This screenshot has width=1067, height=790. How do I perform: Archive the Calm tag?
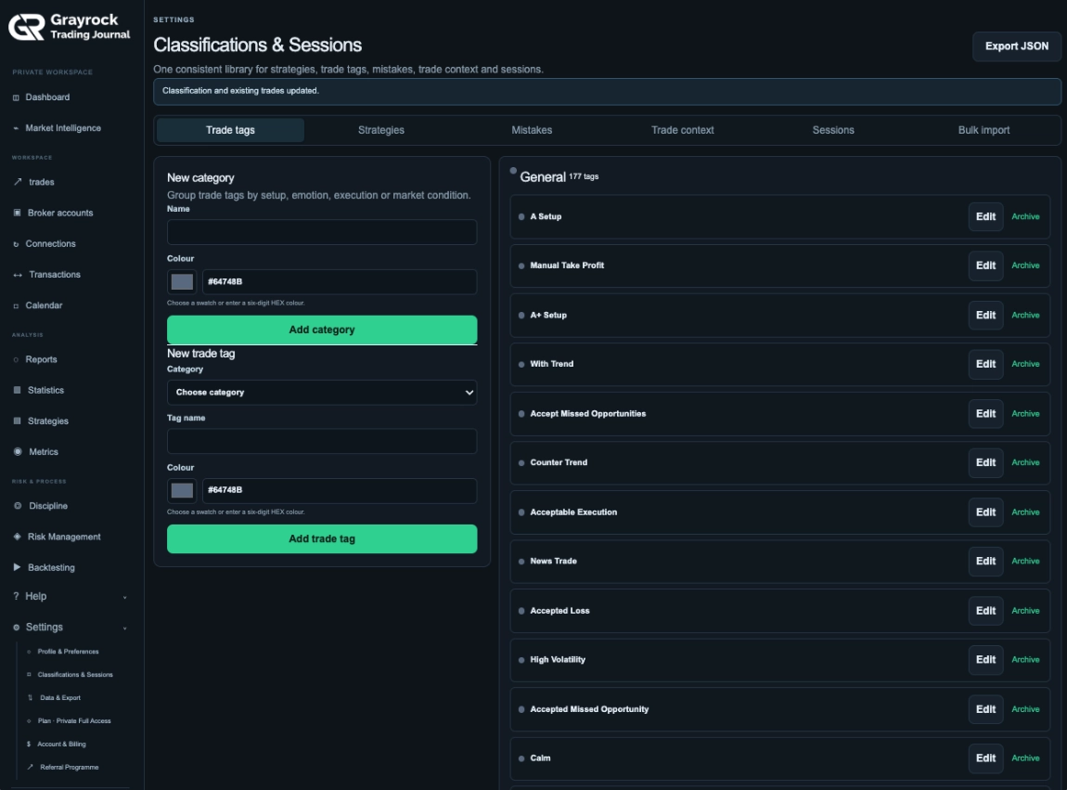tap(1025, 758)
